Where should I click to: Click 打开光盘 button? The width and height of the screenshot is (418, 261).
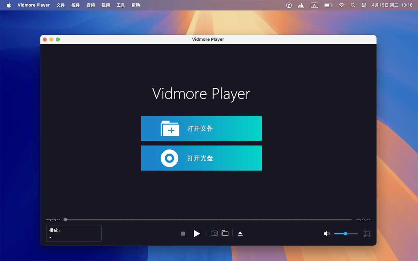(201, 158)
